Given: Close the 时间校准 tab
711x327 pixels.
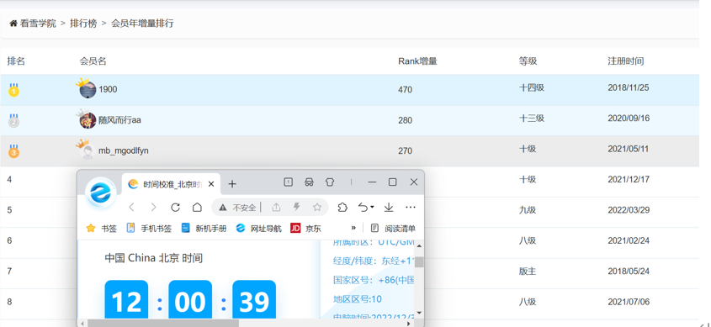Looking at the screenshot, I should (211, 184).
